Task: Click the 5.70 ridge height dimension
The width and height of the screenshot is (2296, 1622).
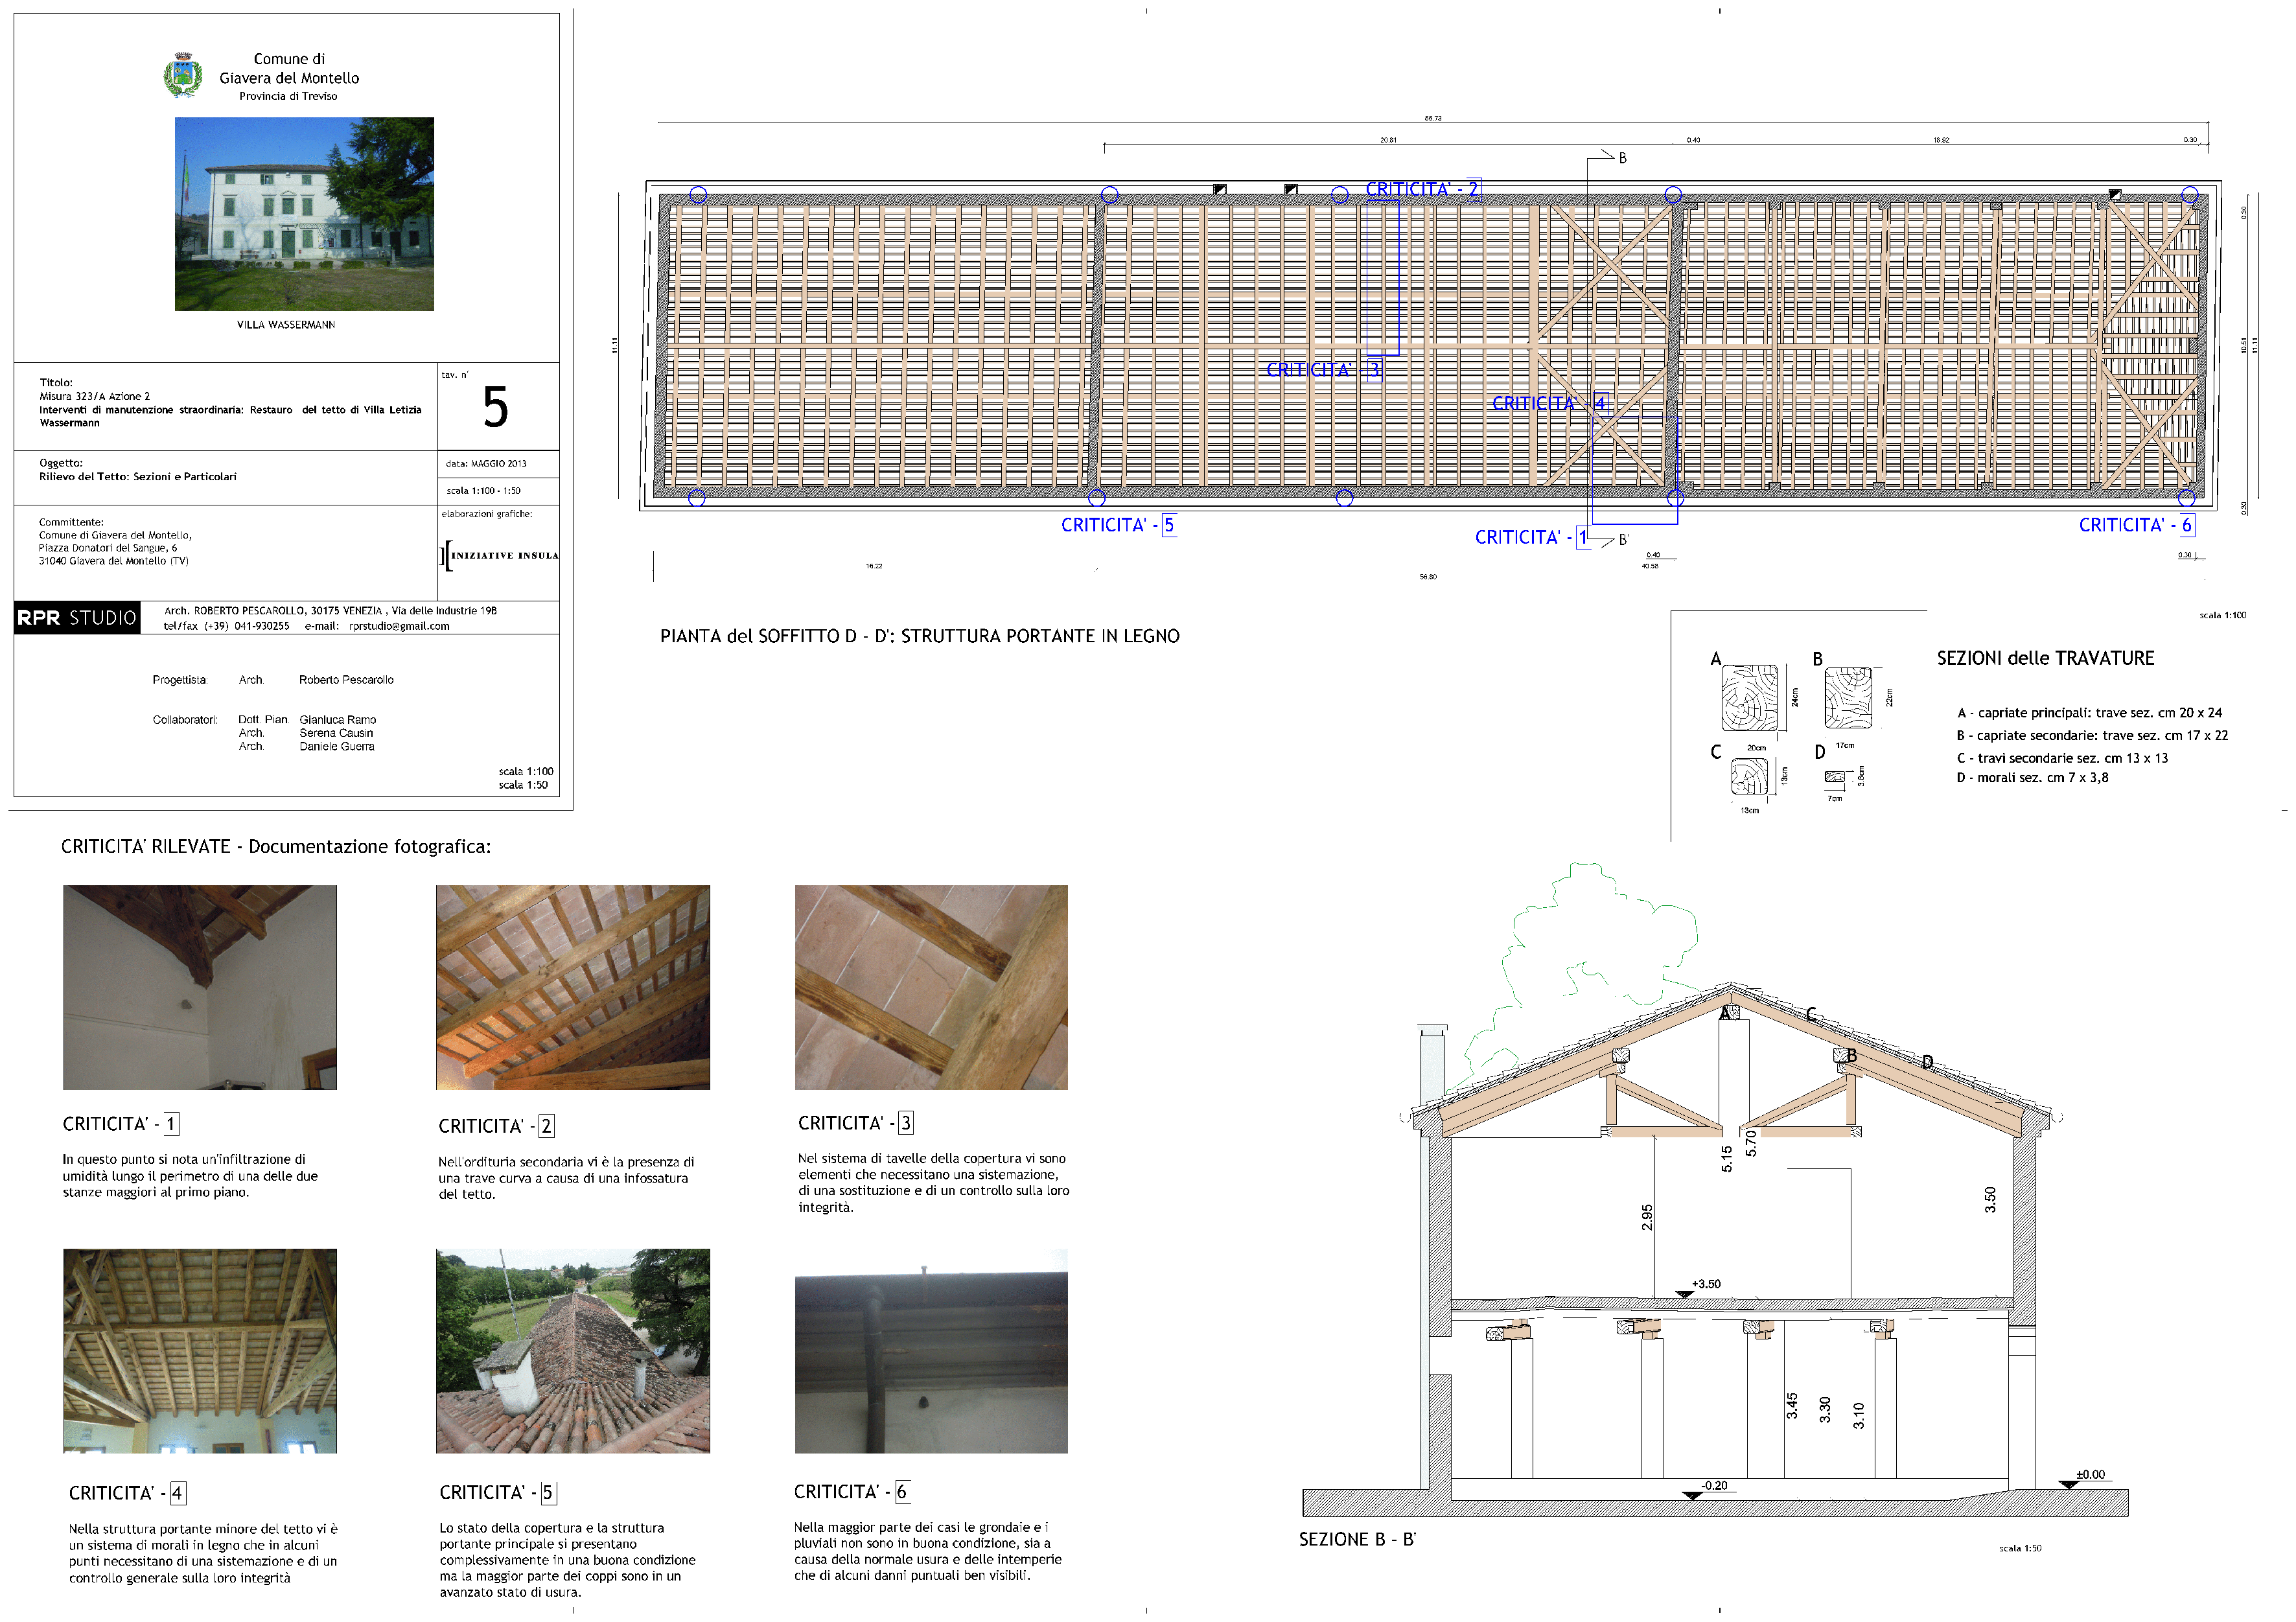Action: tap(1750, 1143)
